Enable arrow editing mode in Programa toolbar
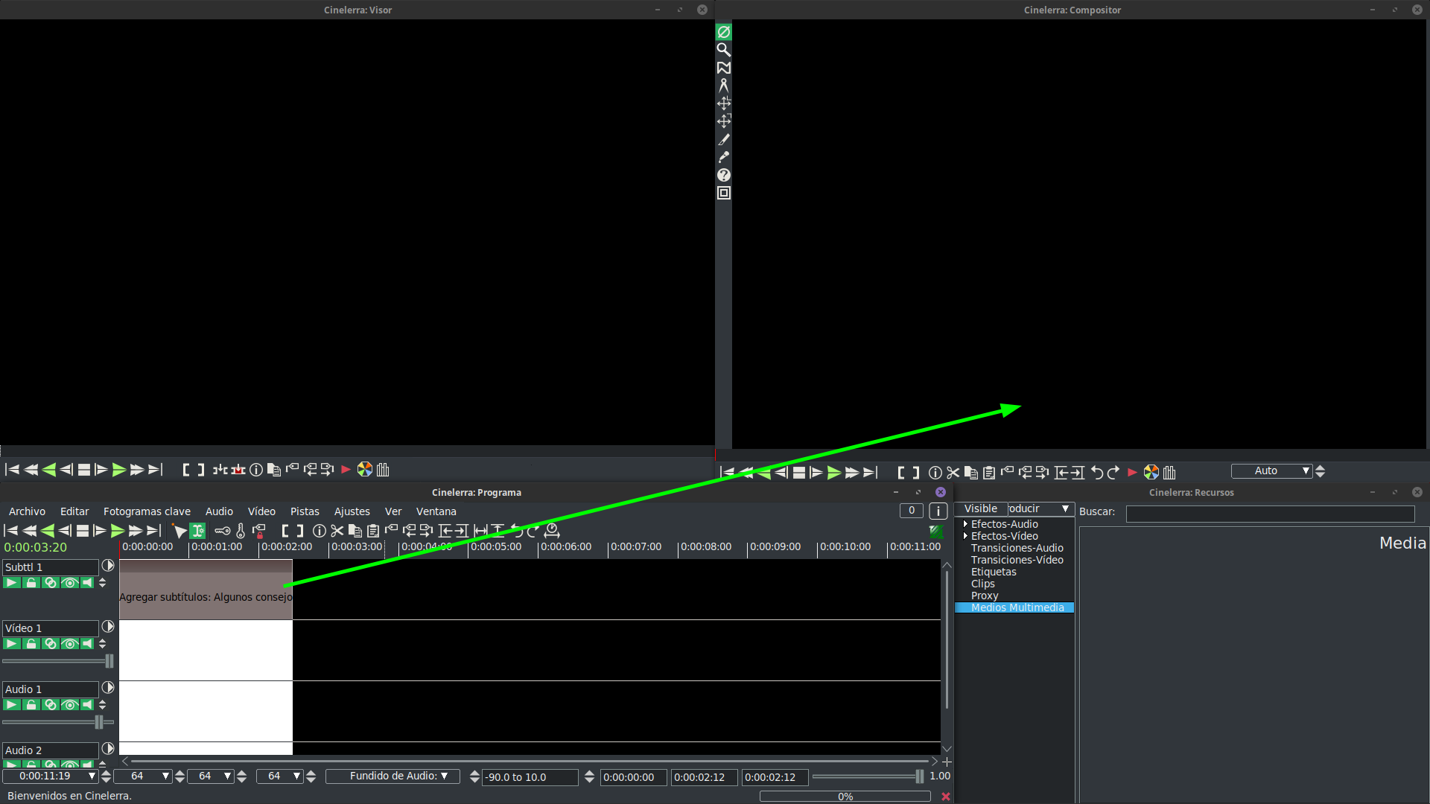 point(179,531)
